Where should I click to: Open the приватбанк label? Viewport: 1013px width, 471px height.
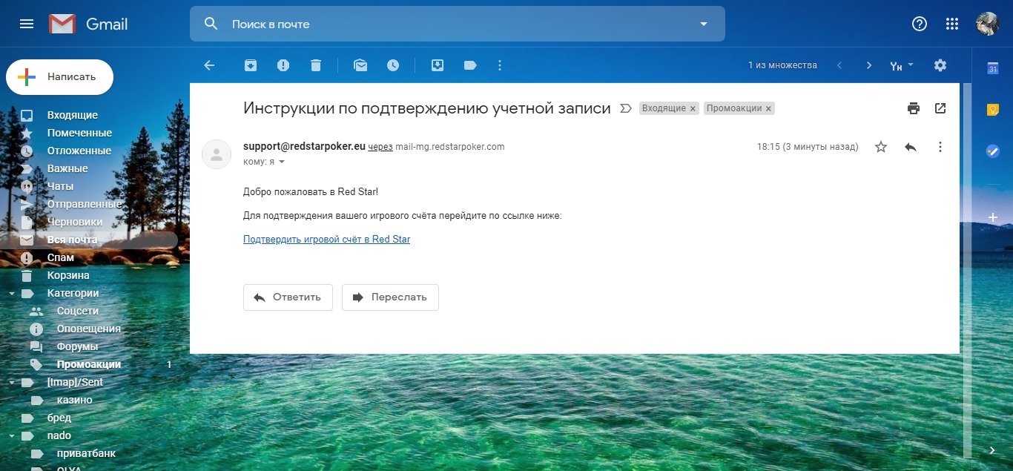tap(86, 453)
